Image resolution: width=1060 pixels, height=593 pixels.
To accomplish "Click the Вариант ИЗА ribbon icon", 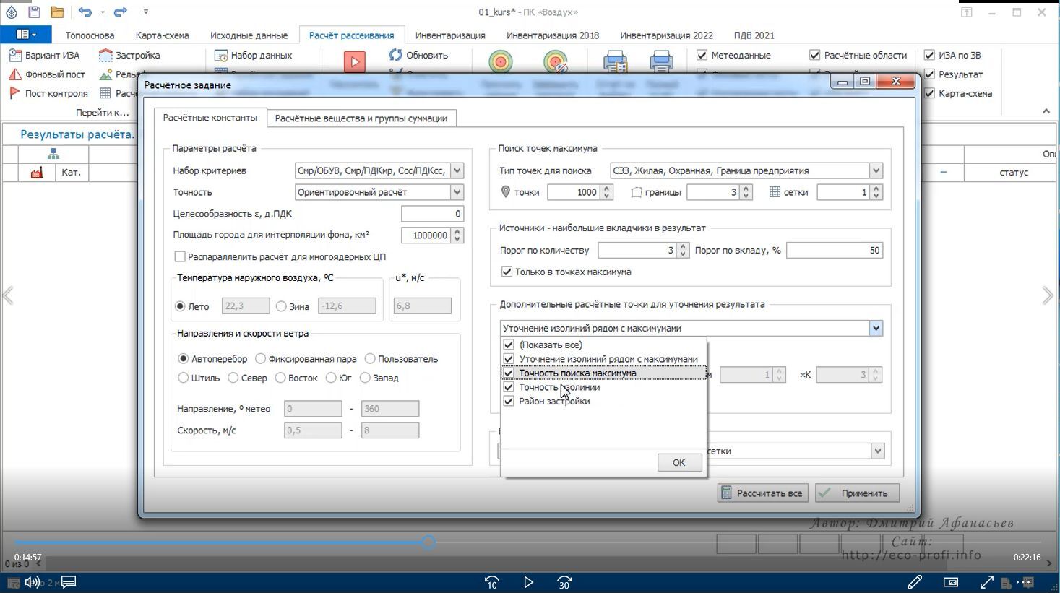I will point(15,55).
